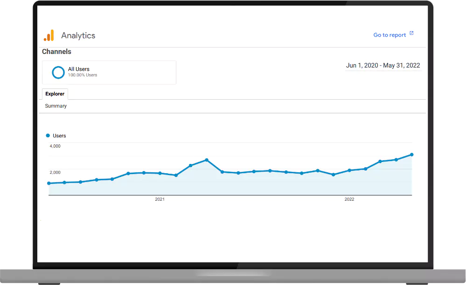466x285 pixels.
Task: Click the All Users segment circle icon
Action: click(x=58, y=72)
